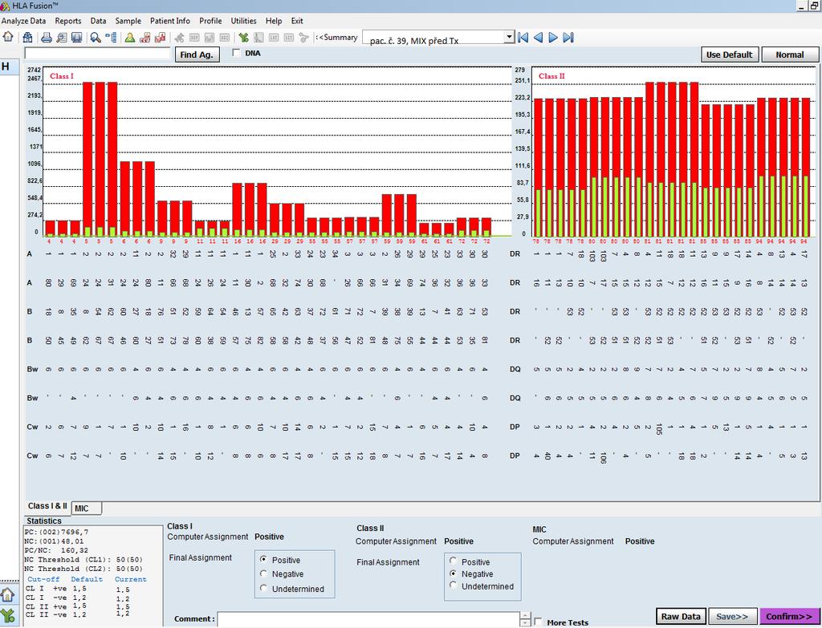Click the first grayed REP document icon
The image size is (822, 628).
(194, 37)
